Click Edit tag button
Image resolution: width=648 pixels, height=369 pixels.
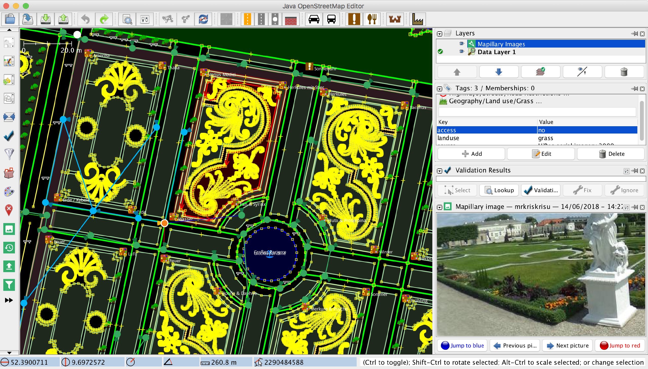coord(541,154)
